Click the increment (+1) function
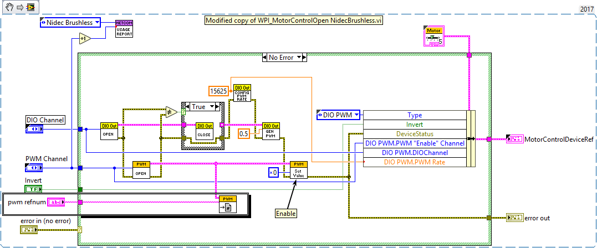Image resolution: width=597 pixels, height=248 pixels. (84, 39)
